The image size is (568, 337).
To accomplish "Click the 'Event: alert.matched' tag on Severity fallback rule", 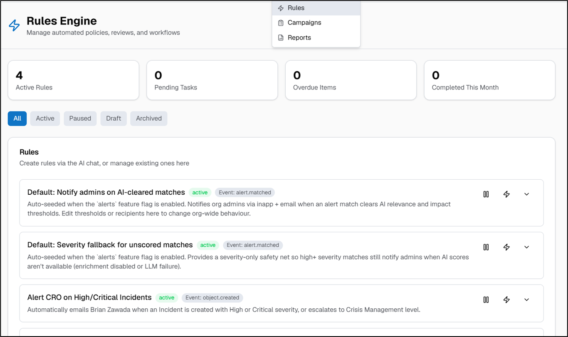I will coord(253,245).
